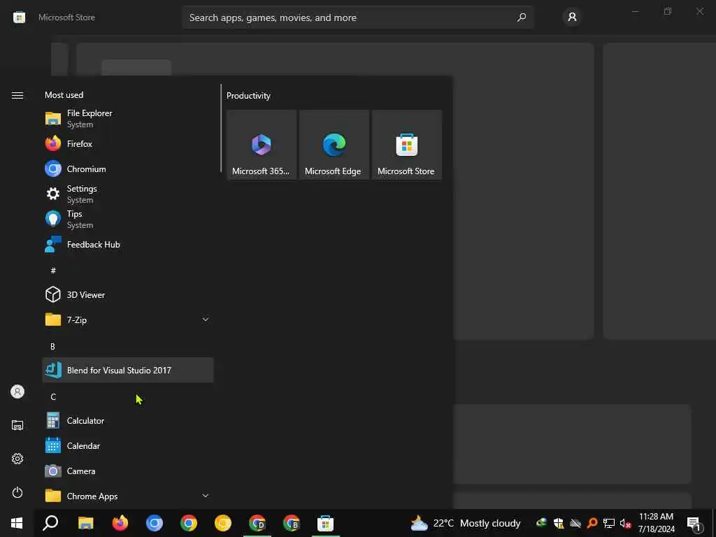The width and height of the screenshot is (716, 537).
Task: Launch Blend for Visual Studio 2017
Action: pos(128,370)
